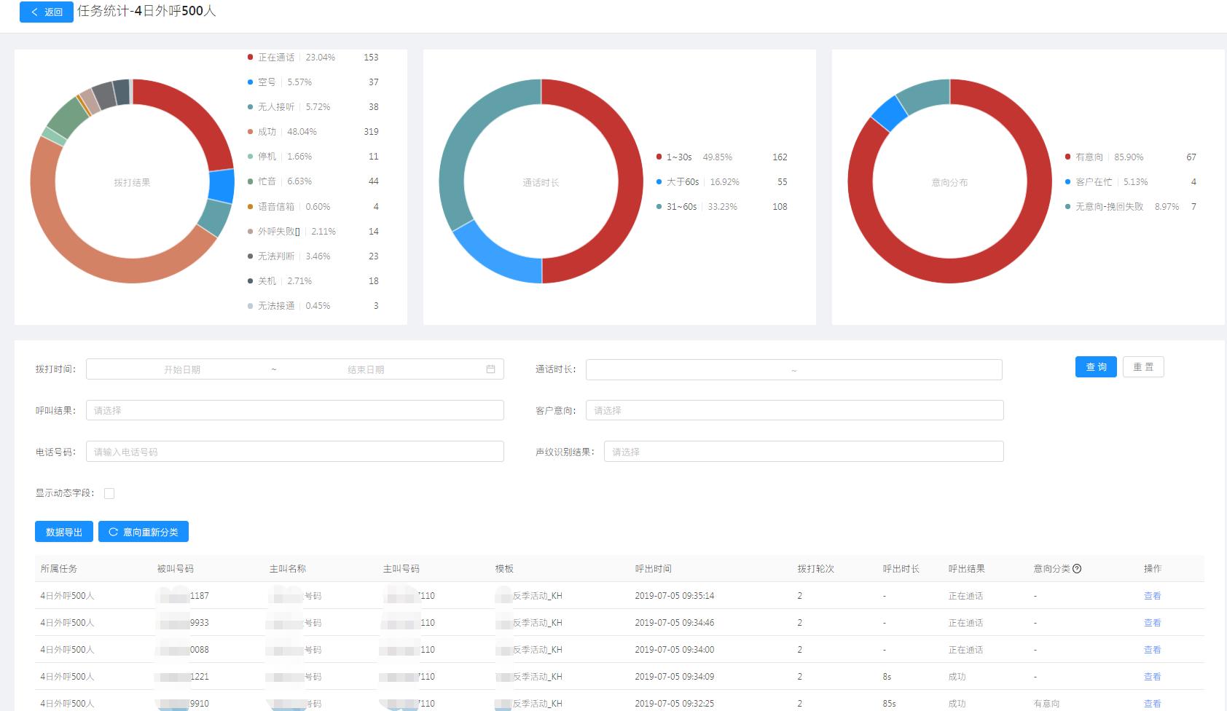Click the red 有意向 legend color dot
This screenshot has height=711, width=1227.
tap(1067, 157)
